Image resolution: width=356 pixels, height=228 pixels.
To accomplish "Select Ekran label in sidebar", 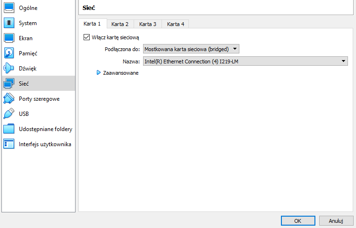I will click(25, 38).
